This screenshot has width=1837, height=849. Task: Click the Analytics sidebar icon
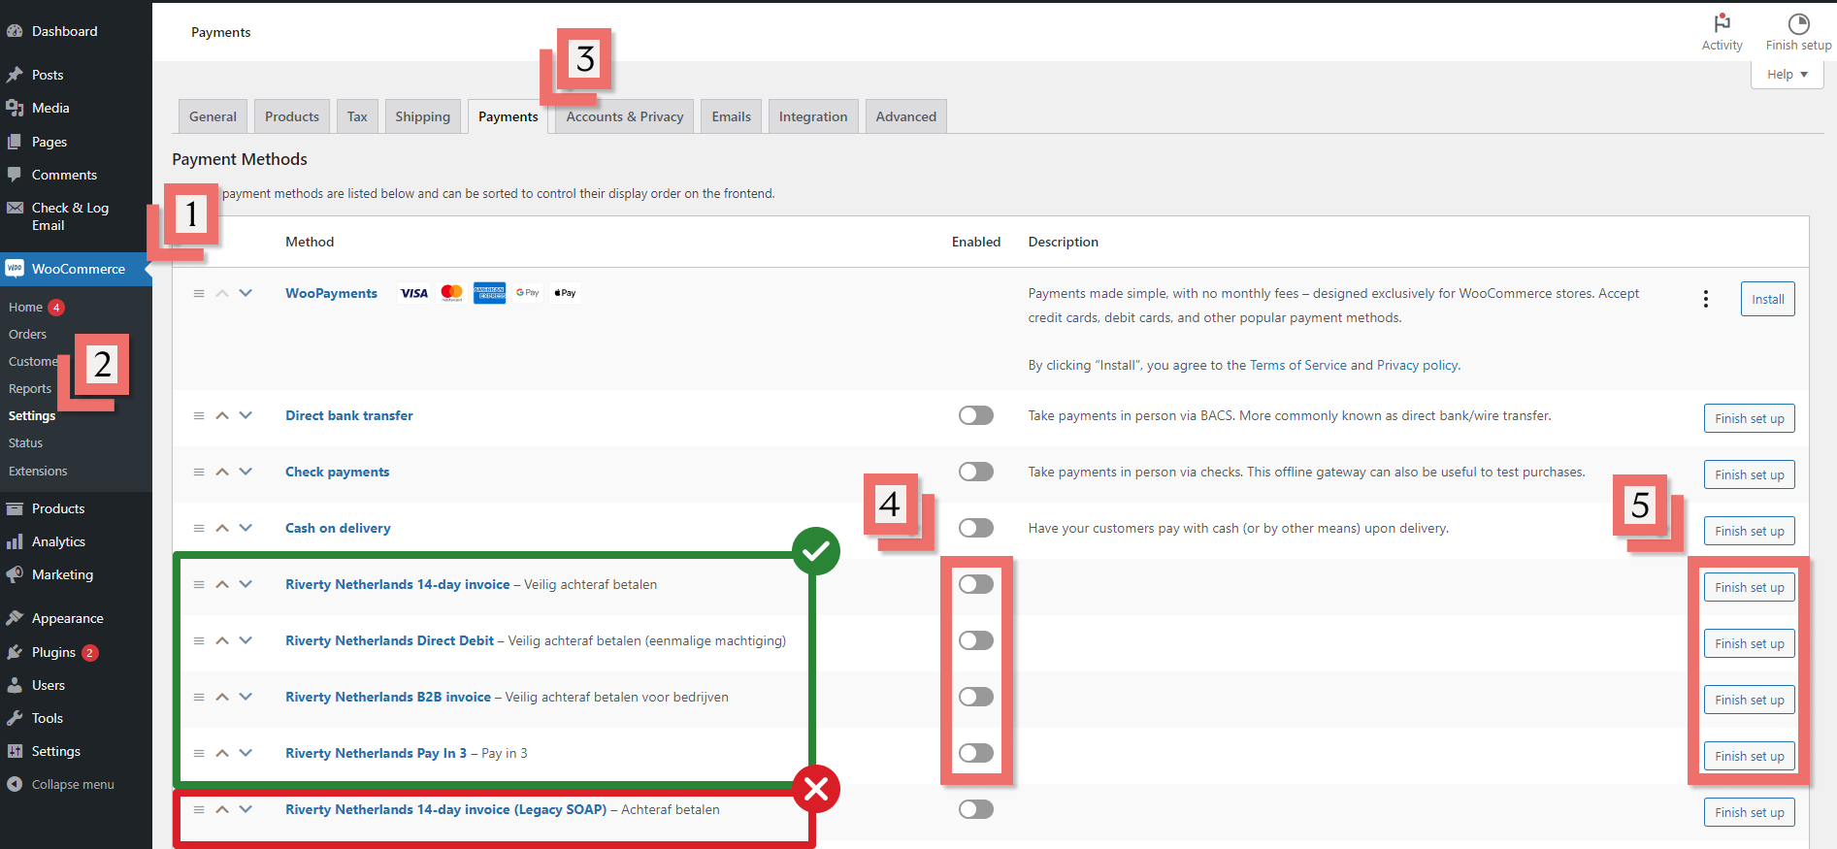pos(15,541)
